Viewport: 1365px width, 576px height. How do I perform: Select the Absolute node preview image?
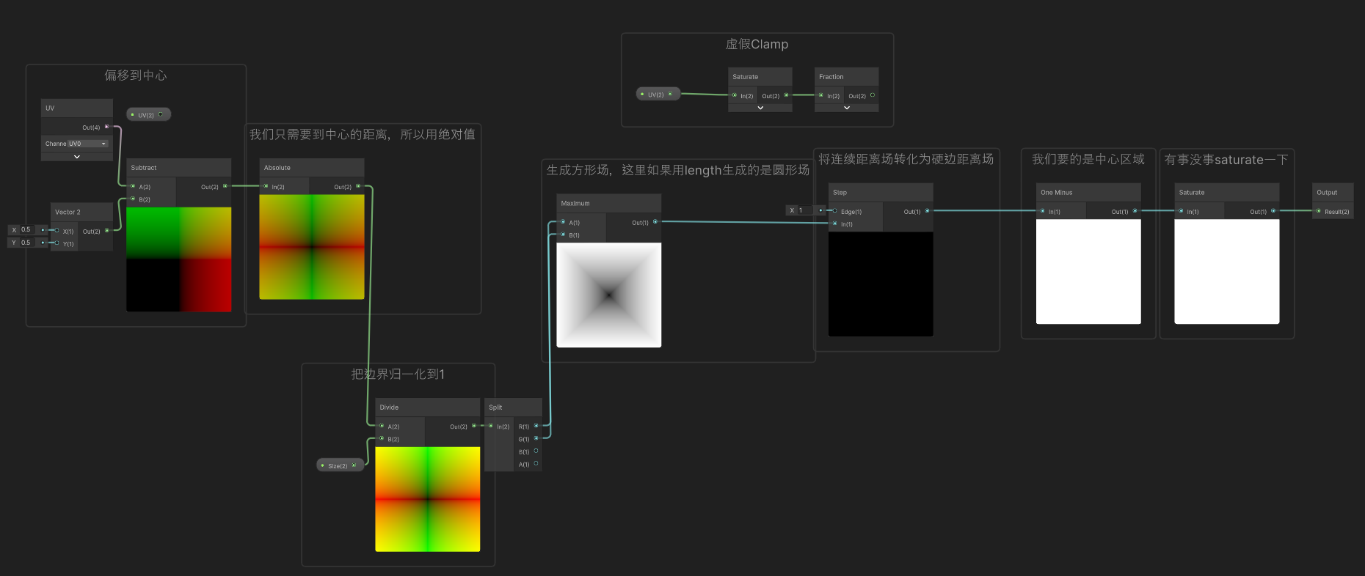click(312, 247)
